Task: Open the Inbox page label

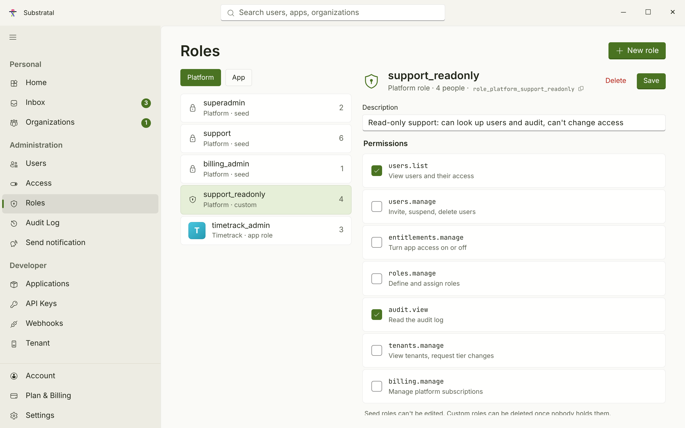Action: click(35, 102)
